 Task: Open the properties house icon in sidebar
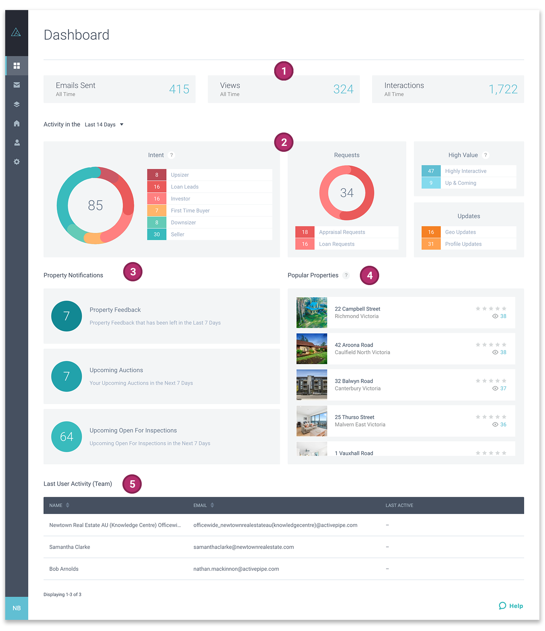tap(17, 123)
